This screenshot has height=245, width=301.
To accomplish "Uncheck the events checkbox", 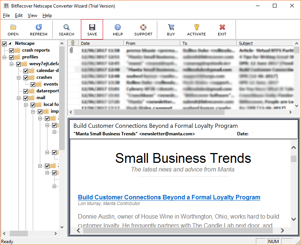I will (33, 84).
